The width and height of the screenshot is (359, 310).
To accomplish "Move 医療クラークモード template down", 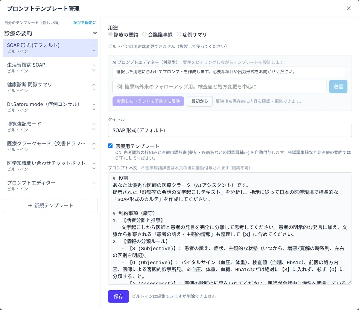I will [x=94, y=149].
